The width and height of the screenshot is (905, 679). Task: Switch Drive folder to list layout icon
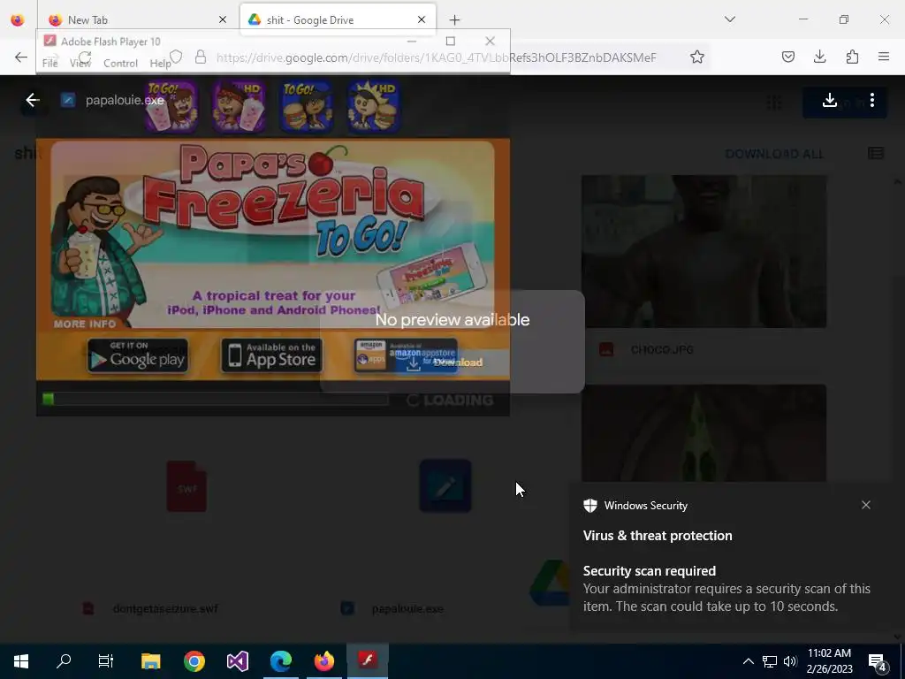tap(876, 153)
